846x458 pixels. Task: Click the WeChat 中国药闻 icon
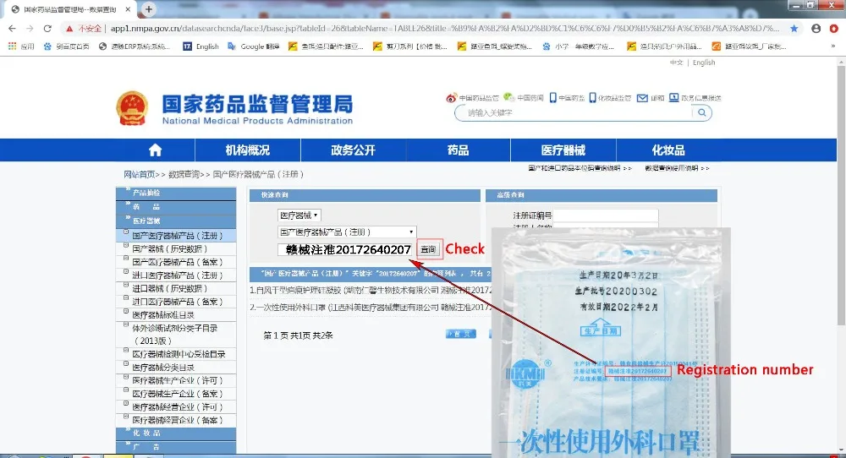point(508,97)
